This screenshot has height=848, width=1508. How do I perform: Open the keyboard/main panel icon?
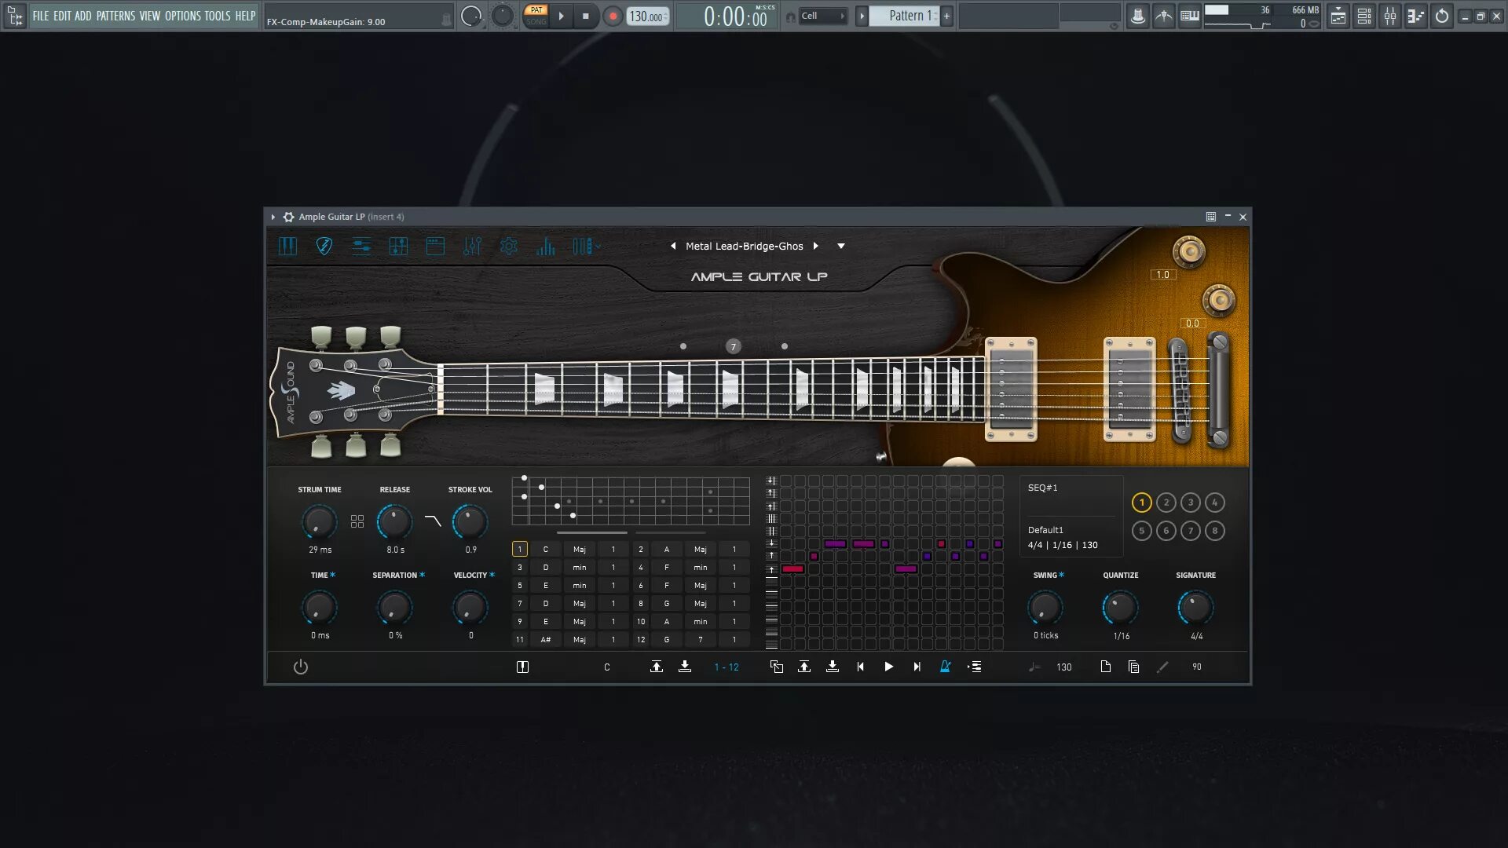point(287,246)
